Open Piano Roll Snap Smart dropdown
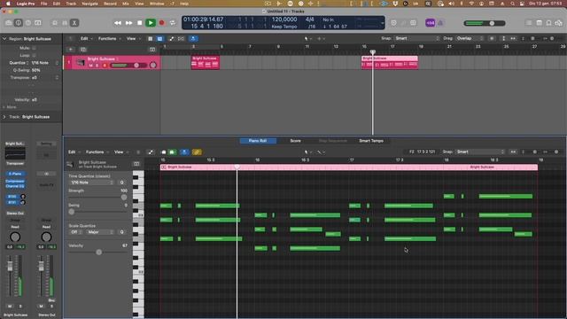This screenshot has width=567, height=319. [x=480, y=152]
